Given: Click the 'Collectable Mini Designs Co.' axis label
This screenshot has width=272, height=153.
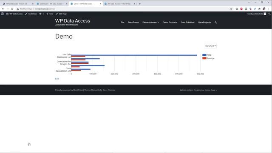Looking at the screenshot, I should [64, 63].
